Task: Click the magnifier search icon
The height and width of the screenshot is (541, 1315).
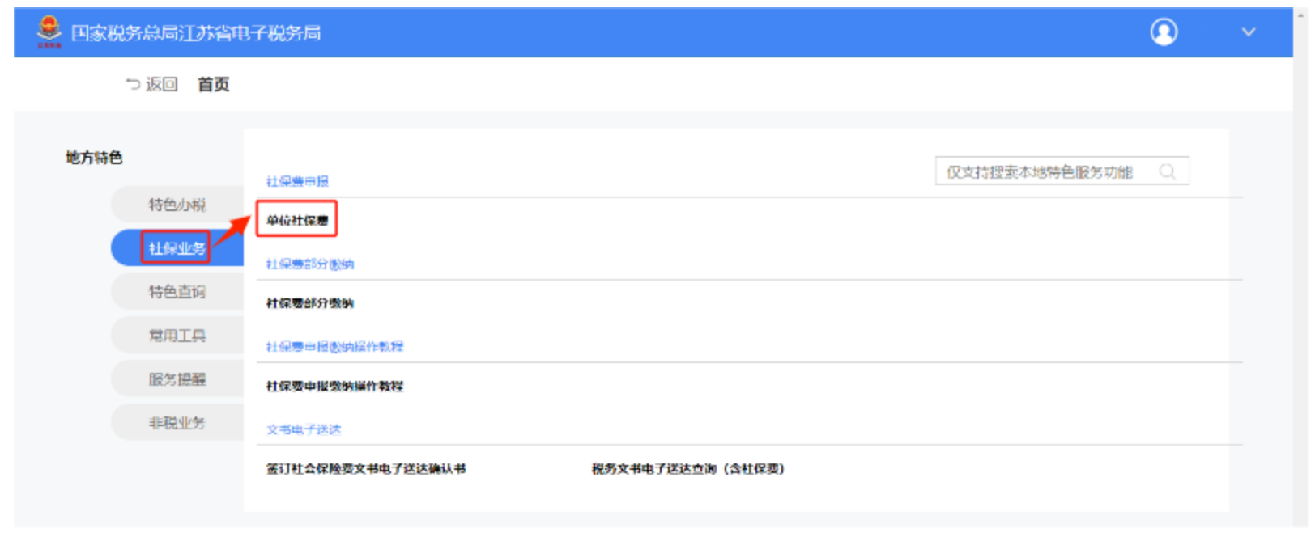Action: 1167,171
